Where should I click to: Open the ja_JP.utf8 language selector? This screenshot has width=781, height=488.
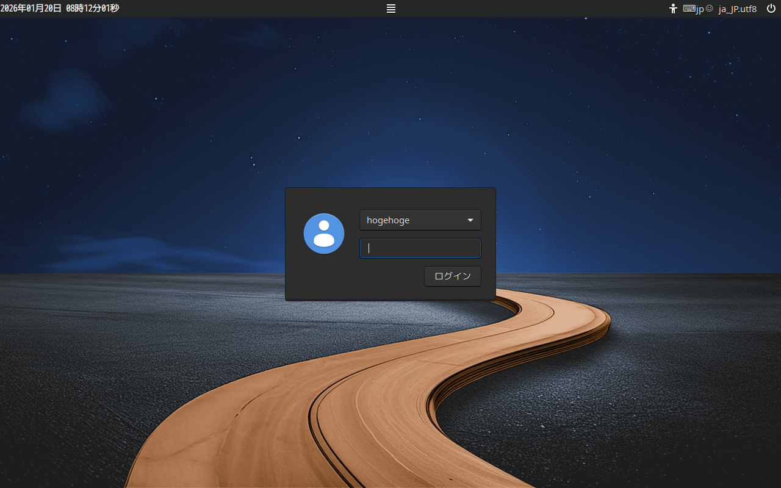(x=737, y=9)
